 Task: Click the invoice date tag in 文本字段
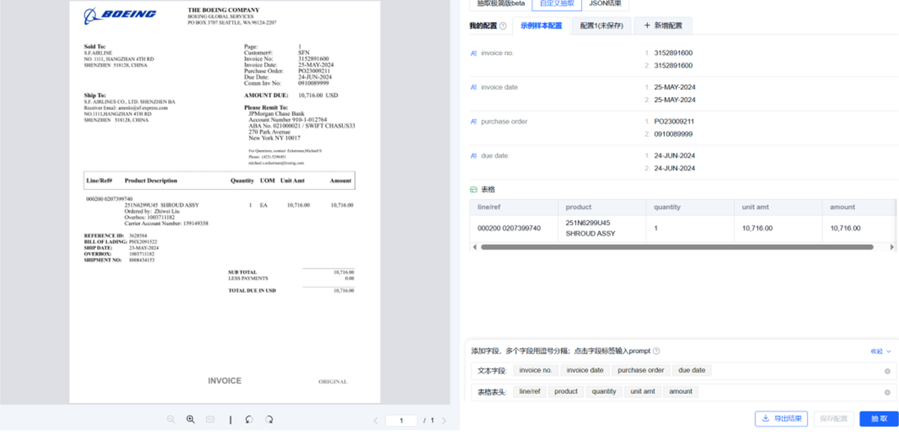[585, 370]
